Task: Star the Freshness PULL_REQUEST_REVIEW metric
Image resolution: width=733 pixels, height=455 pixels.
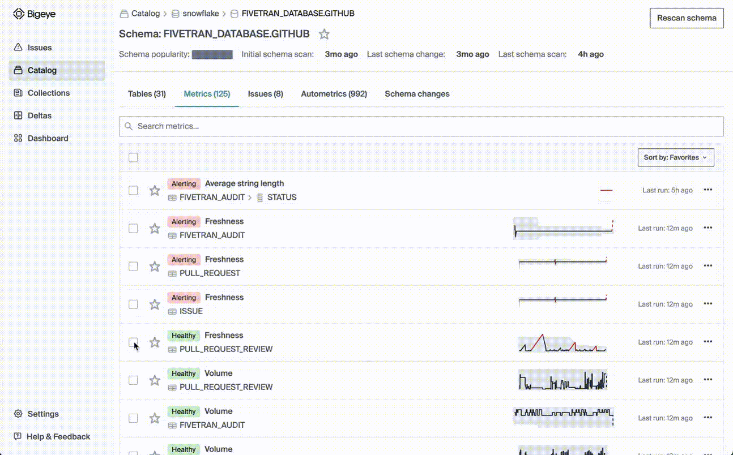Action: (155, 342)
